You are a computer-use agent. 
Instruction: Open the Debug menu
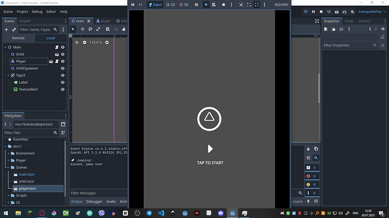click(x=37, y=12)
